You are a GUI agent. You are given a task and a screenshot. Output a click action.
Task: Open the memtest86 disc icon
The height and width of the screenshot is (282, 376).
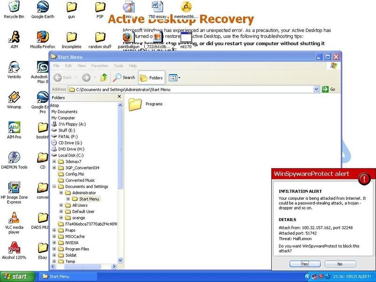[186, 9]
